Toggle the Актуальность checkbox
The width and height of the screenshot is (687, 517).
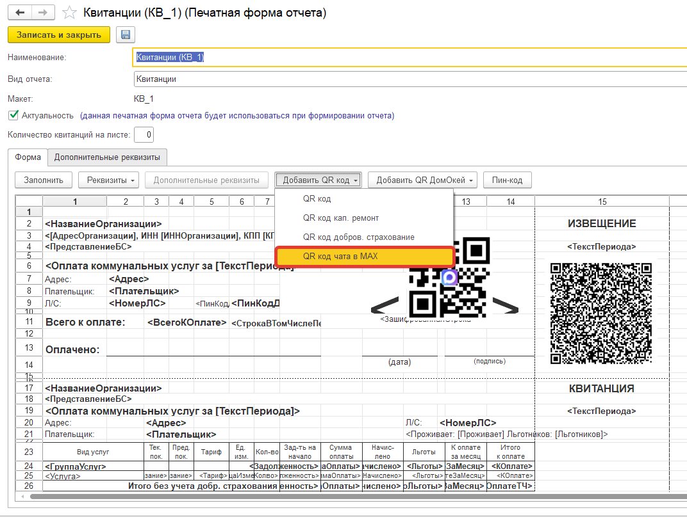click(13, 116)
